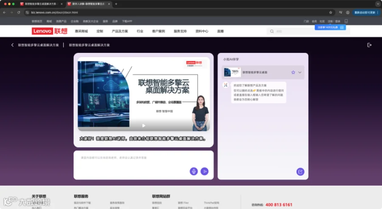Click the edit notes icon in AI panel
Viewport: 382px width, 209px height.
coord(300,172)
